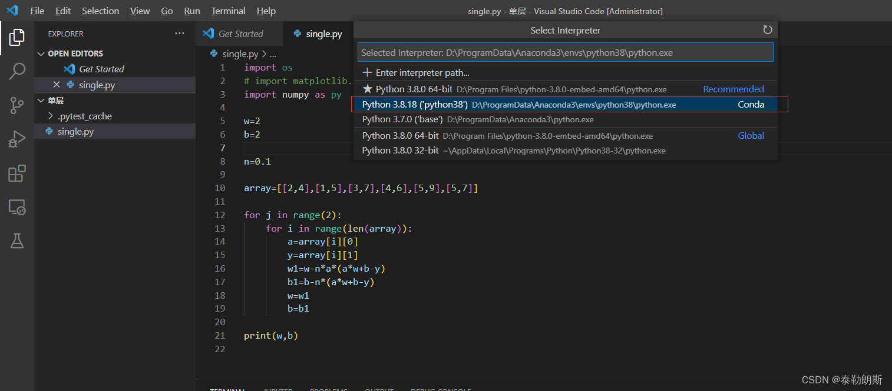Click the plus icon for Enter interpreter path
This screenshot has height=391, width=892.
[368, 73]
